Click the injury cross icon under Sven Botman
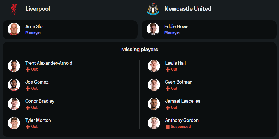Viewport: 279px width, 139px height. tap(168, 88)
